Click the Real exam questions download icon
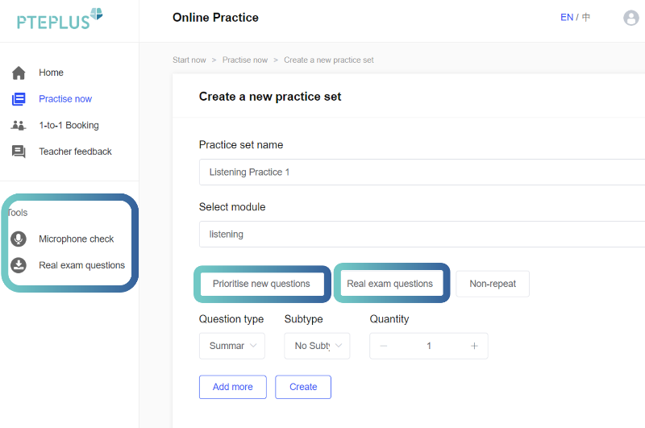Screen dimensions: 645x428 coord(19,265)
